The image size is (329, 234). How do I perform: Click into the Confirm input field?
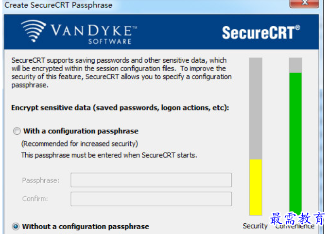click(x=151, y=199)
